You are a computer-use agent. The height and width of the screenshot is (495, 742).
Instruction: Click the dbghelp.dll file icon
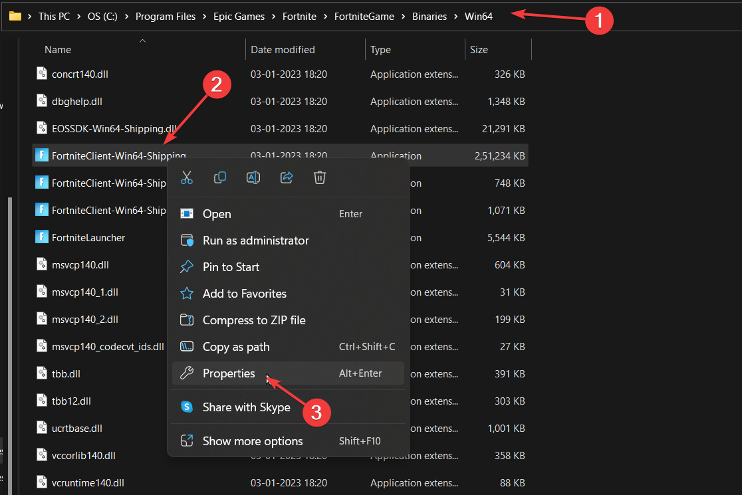click(x=42, y=101)
